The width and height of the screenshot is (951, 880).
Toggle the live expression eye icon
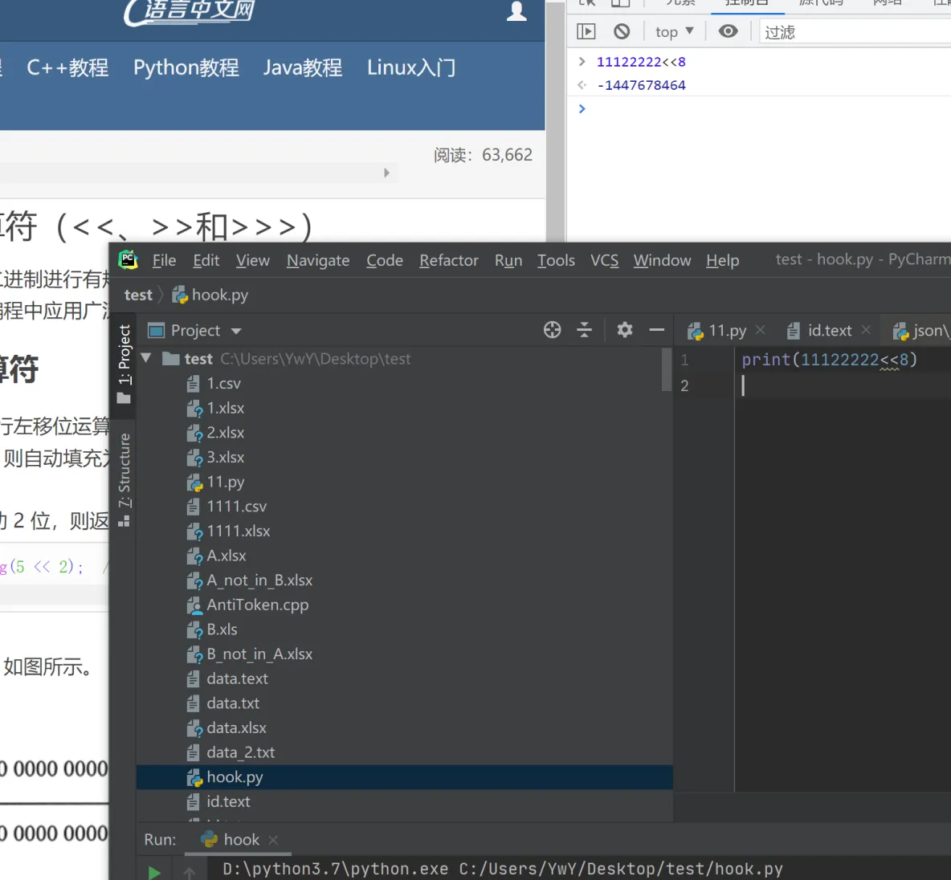(728, 31)
